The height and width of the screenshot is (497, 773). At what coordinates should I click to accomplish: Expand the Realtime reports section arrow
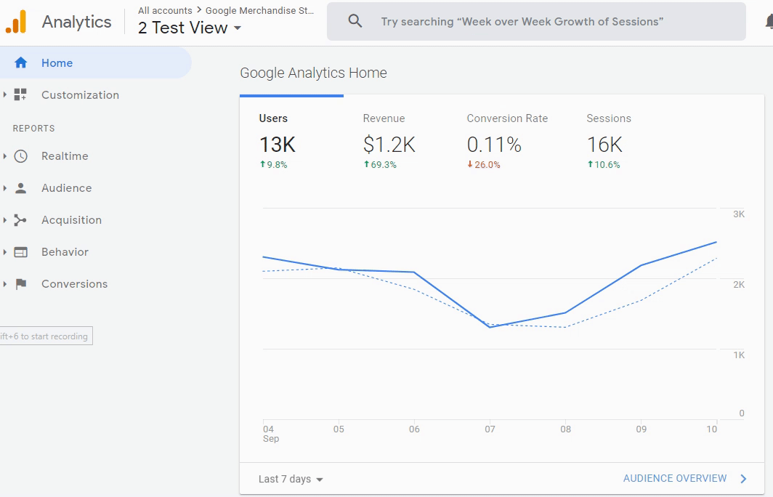pos(5,156)
